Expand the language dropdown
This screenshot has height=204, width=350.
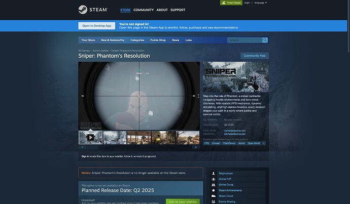[261, 3]
